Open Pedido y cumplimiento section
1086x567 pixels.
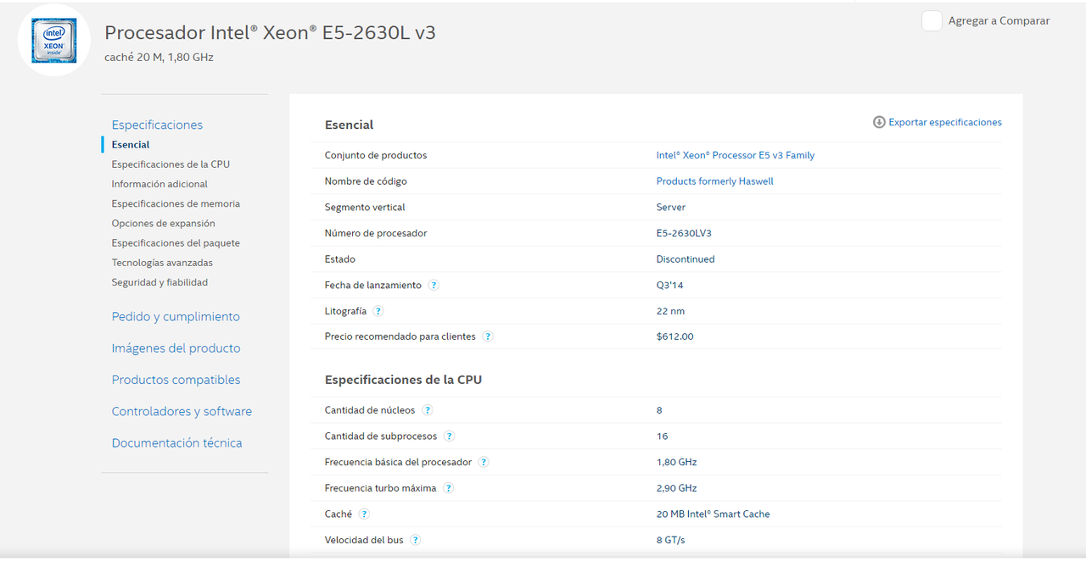click(176, 316)
